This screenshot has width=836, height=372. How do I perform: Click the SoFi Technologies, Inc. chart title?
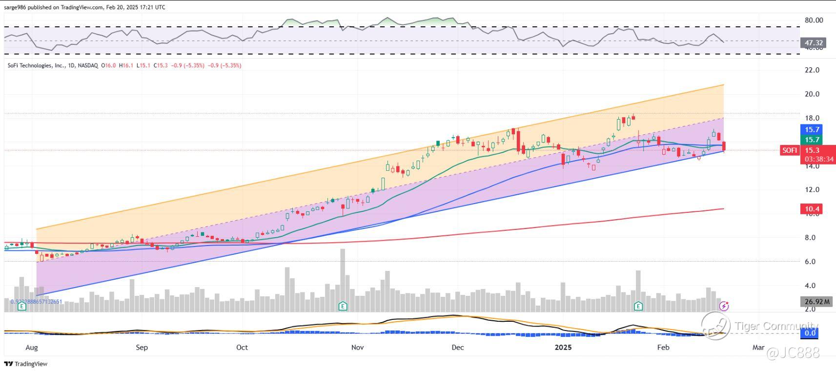(36, 65)
